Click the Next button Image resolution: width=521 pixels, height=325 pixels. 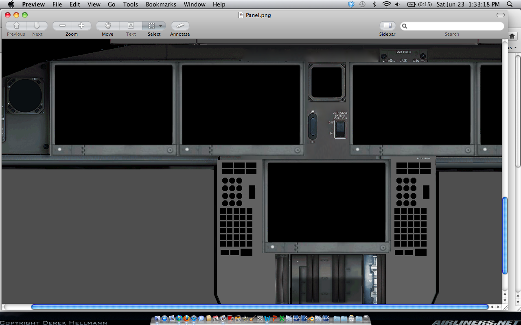click(x=37, y=26)
